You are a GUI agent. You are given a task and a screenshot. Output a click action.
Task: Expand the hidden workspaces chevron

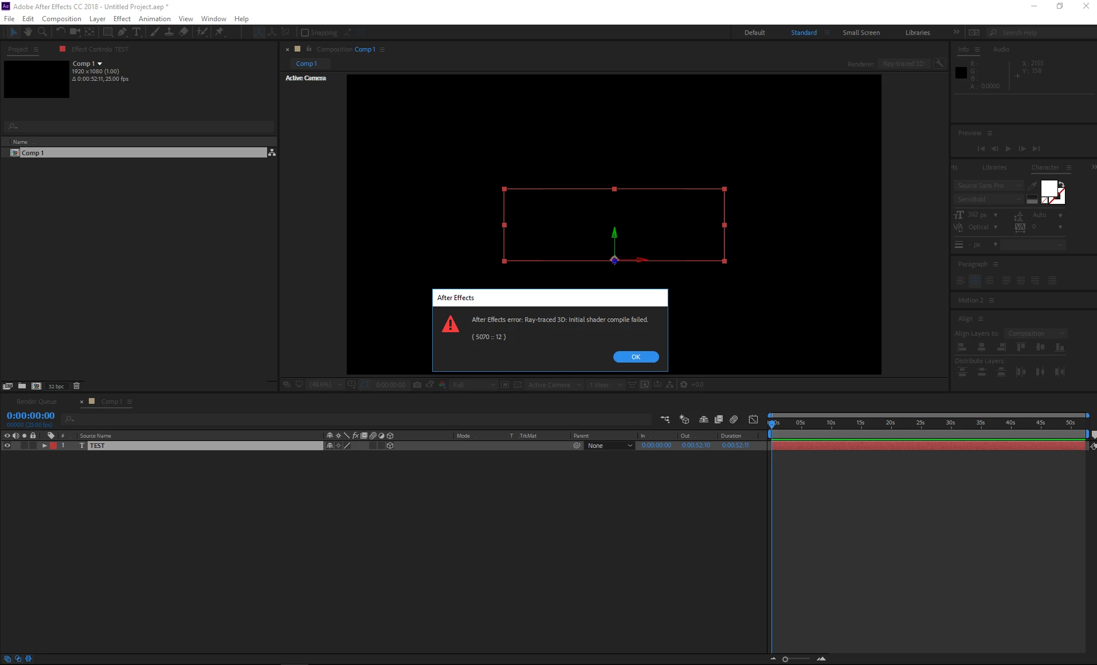(x=956, y=32)
